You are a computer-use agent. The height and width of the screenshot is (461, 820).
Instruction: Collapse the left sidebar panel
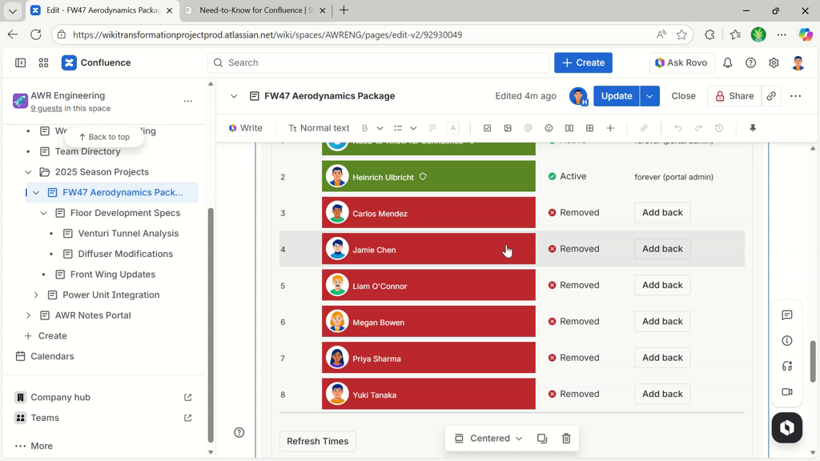[21, 62]
